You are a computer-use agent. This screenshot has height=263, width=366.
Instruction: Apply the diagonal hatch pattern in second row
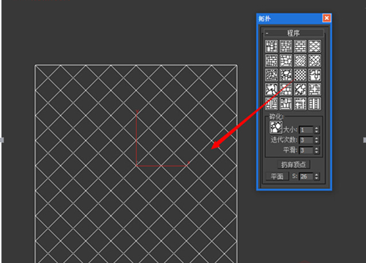pos(300,60)
